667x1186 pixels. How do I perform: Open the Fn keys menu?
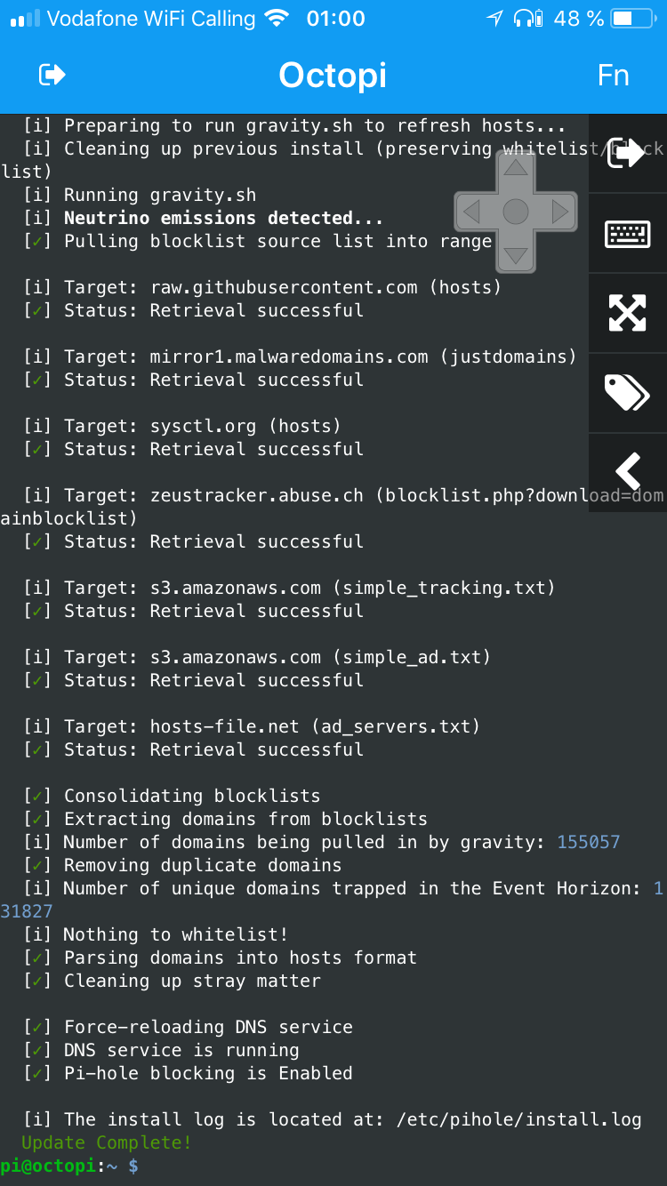(x=613, y=76)
